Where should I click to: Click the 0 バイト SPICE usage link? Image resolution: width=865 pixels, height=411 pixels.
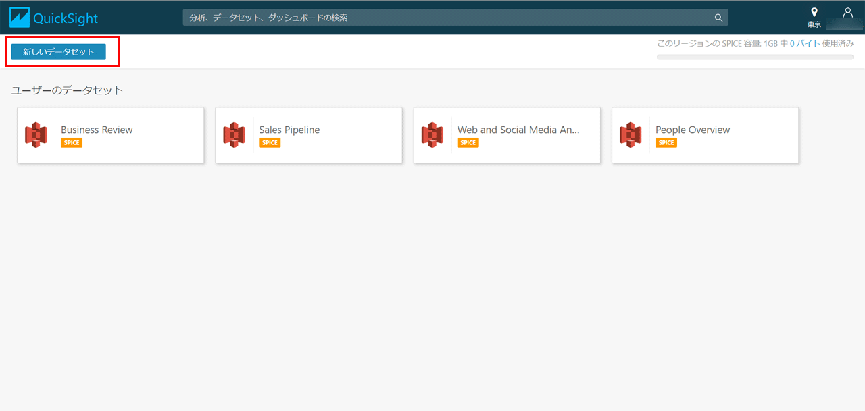click(x=805, y=43)
